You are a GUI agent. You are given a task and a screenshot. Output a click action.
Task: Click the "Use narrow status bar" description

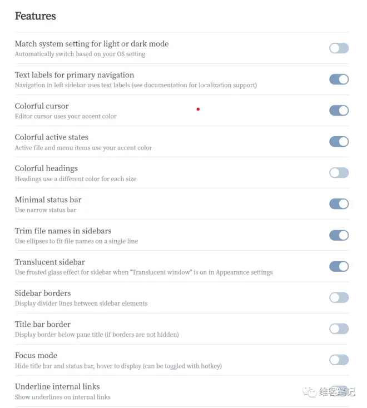point(46,210)
